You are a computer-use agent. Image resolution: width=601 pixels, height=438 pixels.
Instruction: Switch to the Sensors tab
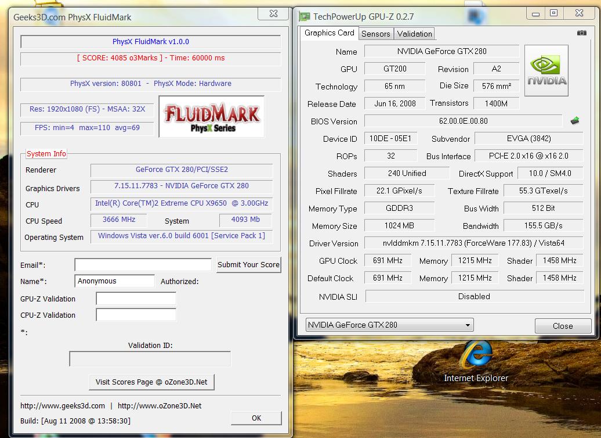376,34
